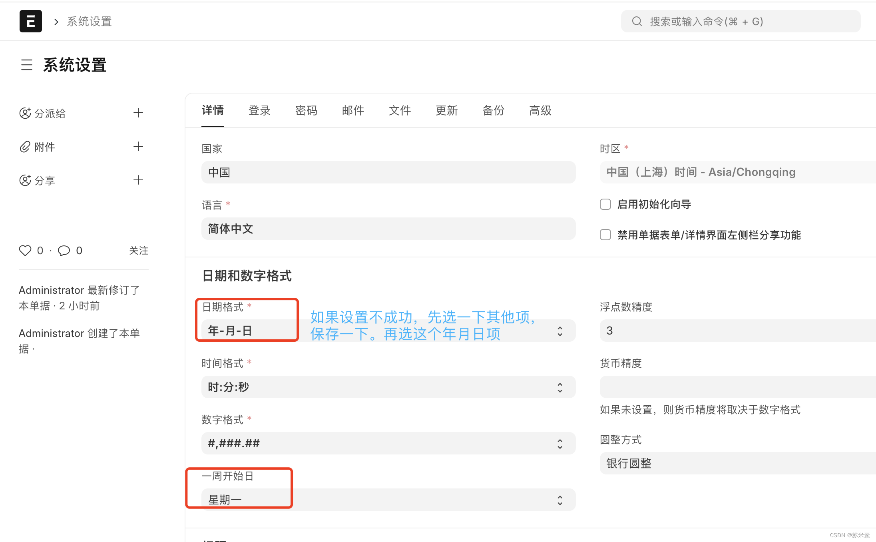The image size is (876, 542).
Task: Click the 系统设置 breadcrumb link
Action: [x=89, y=21]
